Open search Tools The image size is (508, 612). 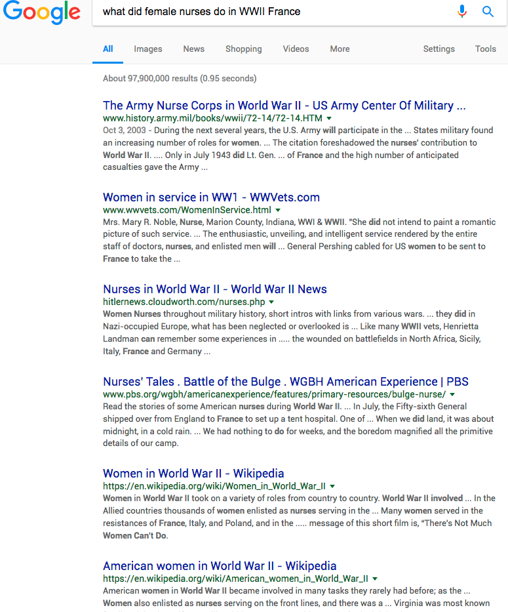[x=485, y=49]
